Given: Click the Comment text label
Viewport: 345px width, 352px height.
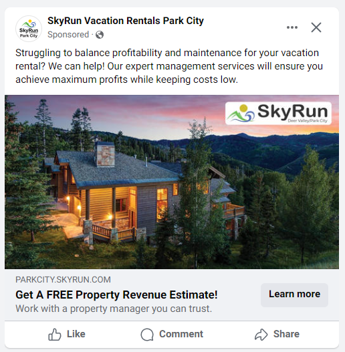Looking at the screenshot, I should pos(181,334).
